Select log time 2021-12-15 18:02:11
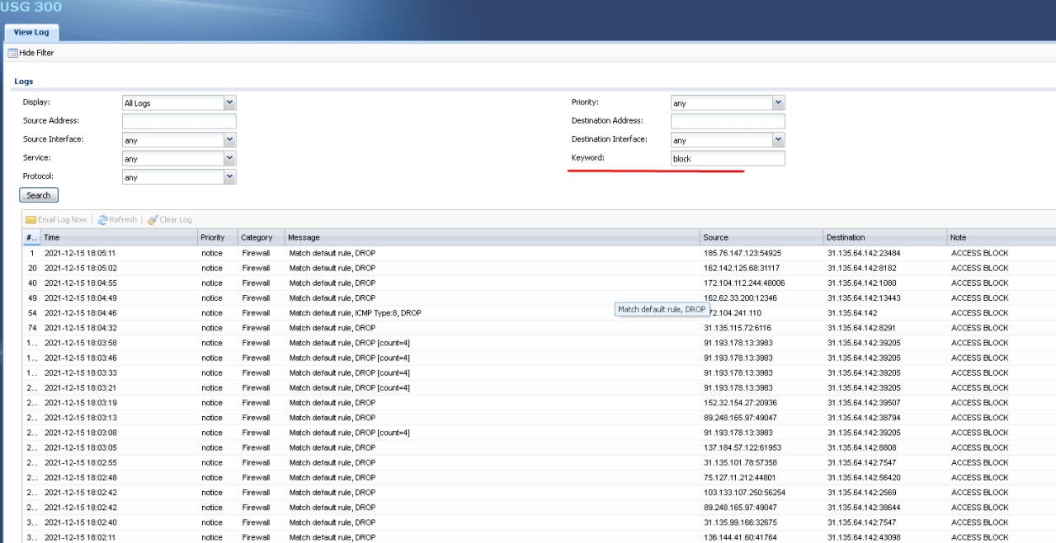This screenshot has height=543, width=1056. [80, 537]
